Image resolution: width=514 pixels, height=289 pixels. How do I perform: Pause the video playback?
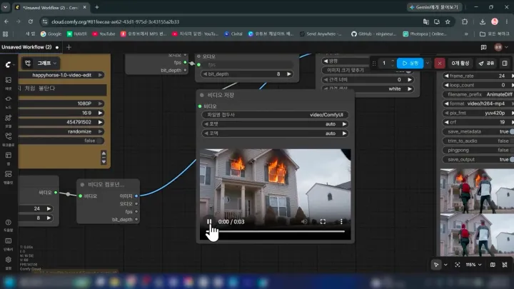209,222
